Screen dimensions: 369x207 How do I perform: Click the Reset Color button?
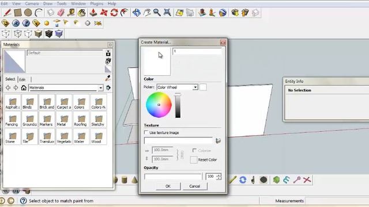click(204, 160)
